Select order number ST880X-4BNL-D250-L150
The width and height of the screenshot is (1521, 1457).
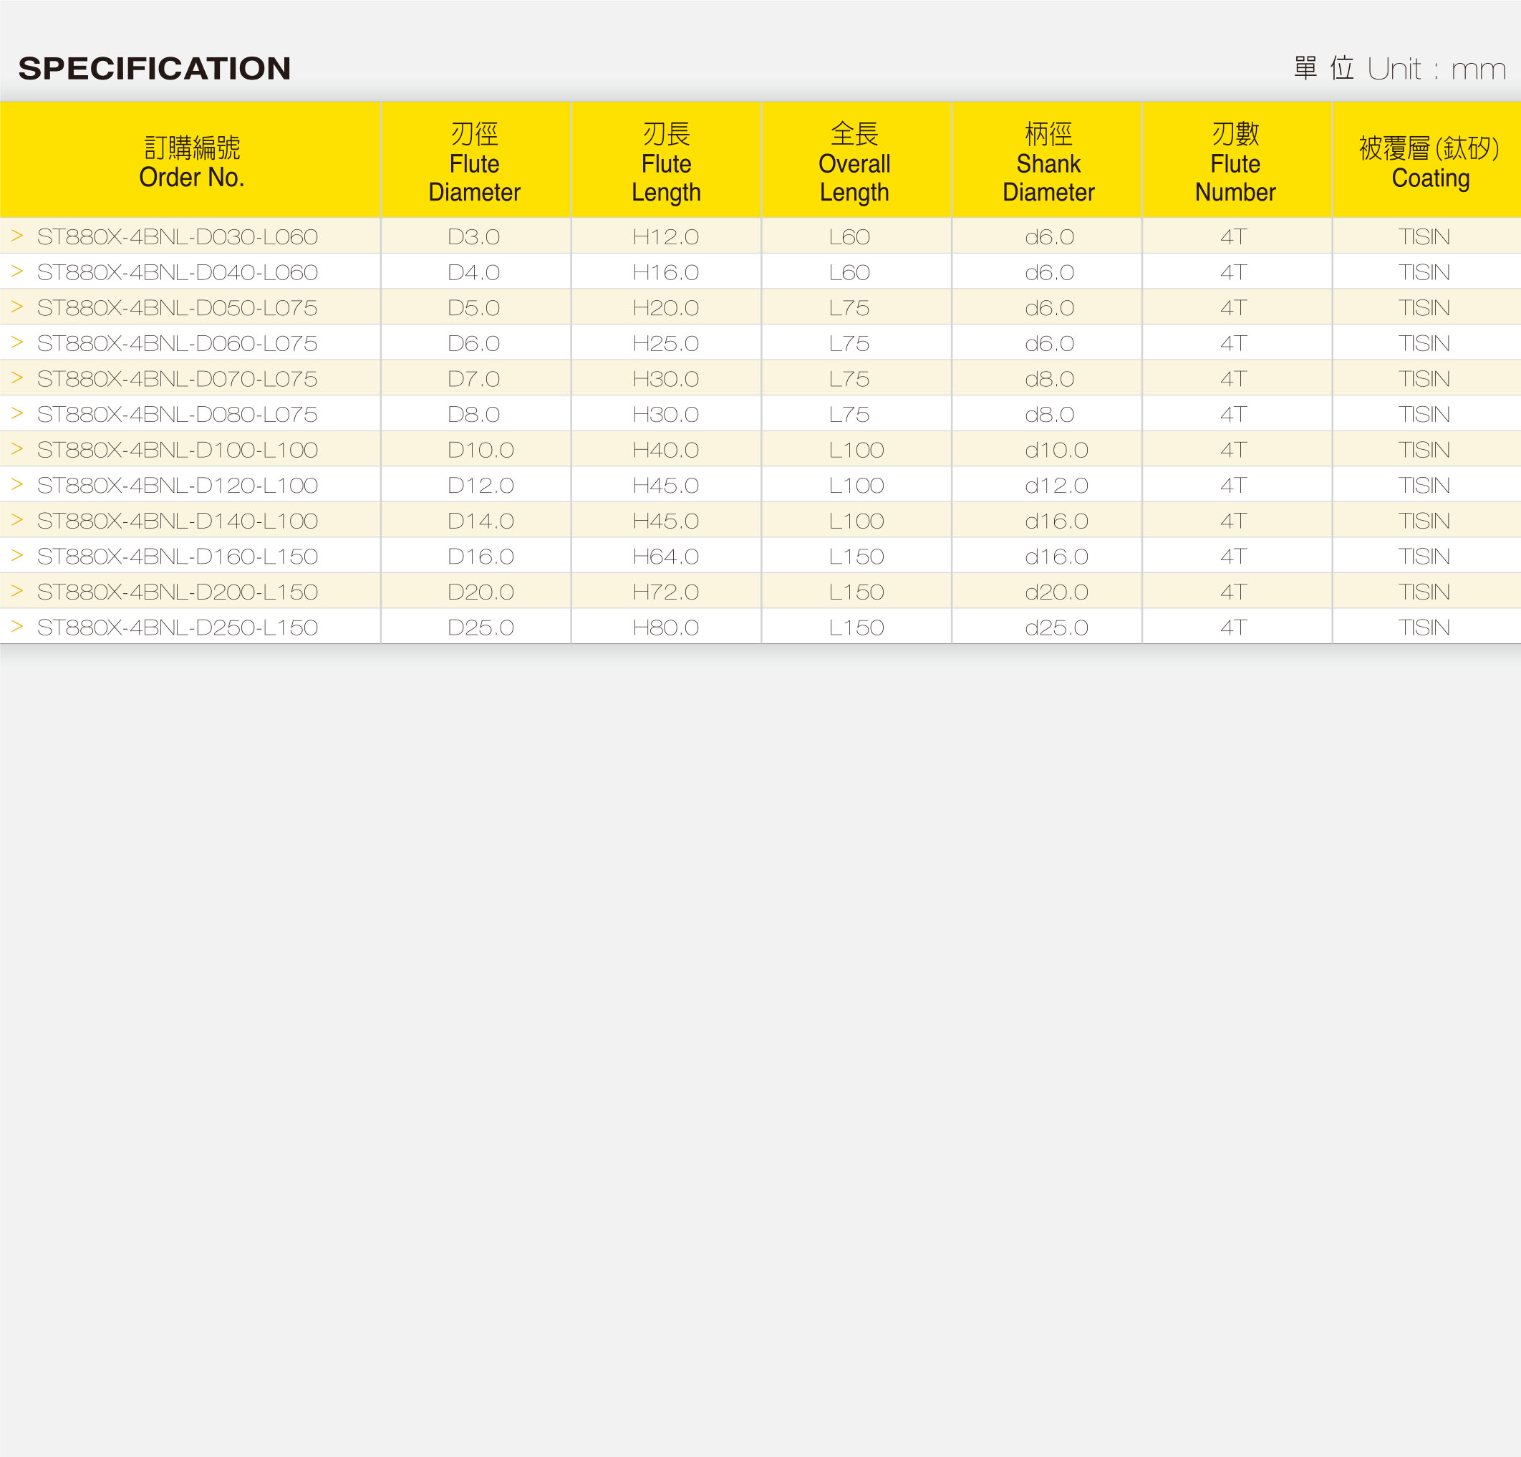pyautogui.click(x=178, y=627)
